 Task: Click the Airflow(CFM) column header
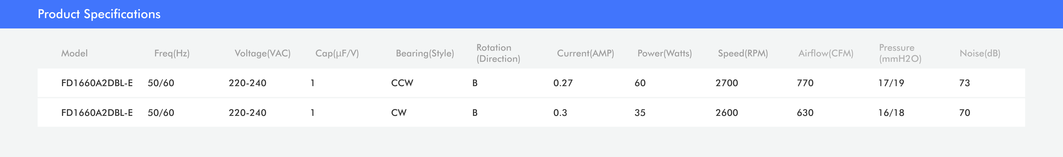(x=826, y=54)
